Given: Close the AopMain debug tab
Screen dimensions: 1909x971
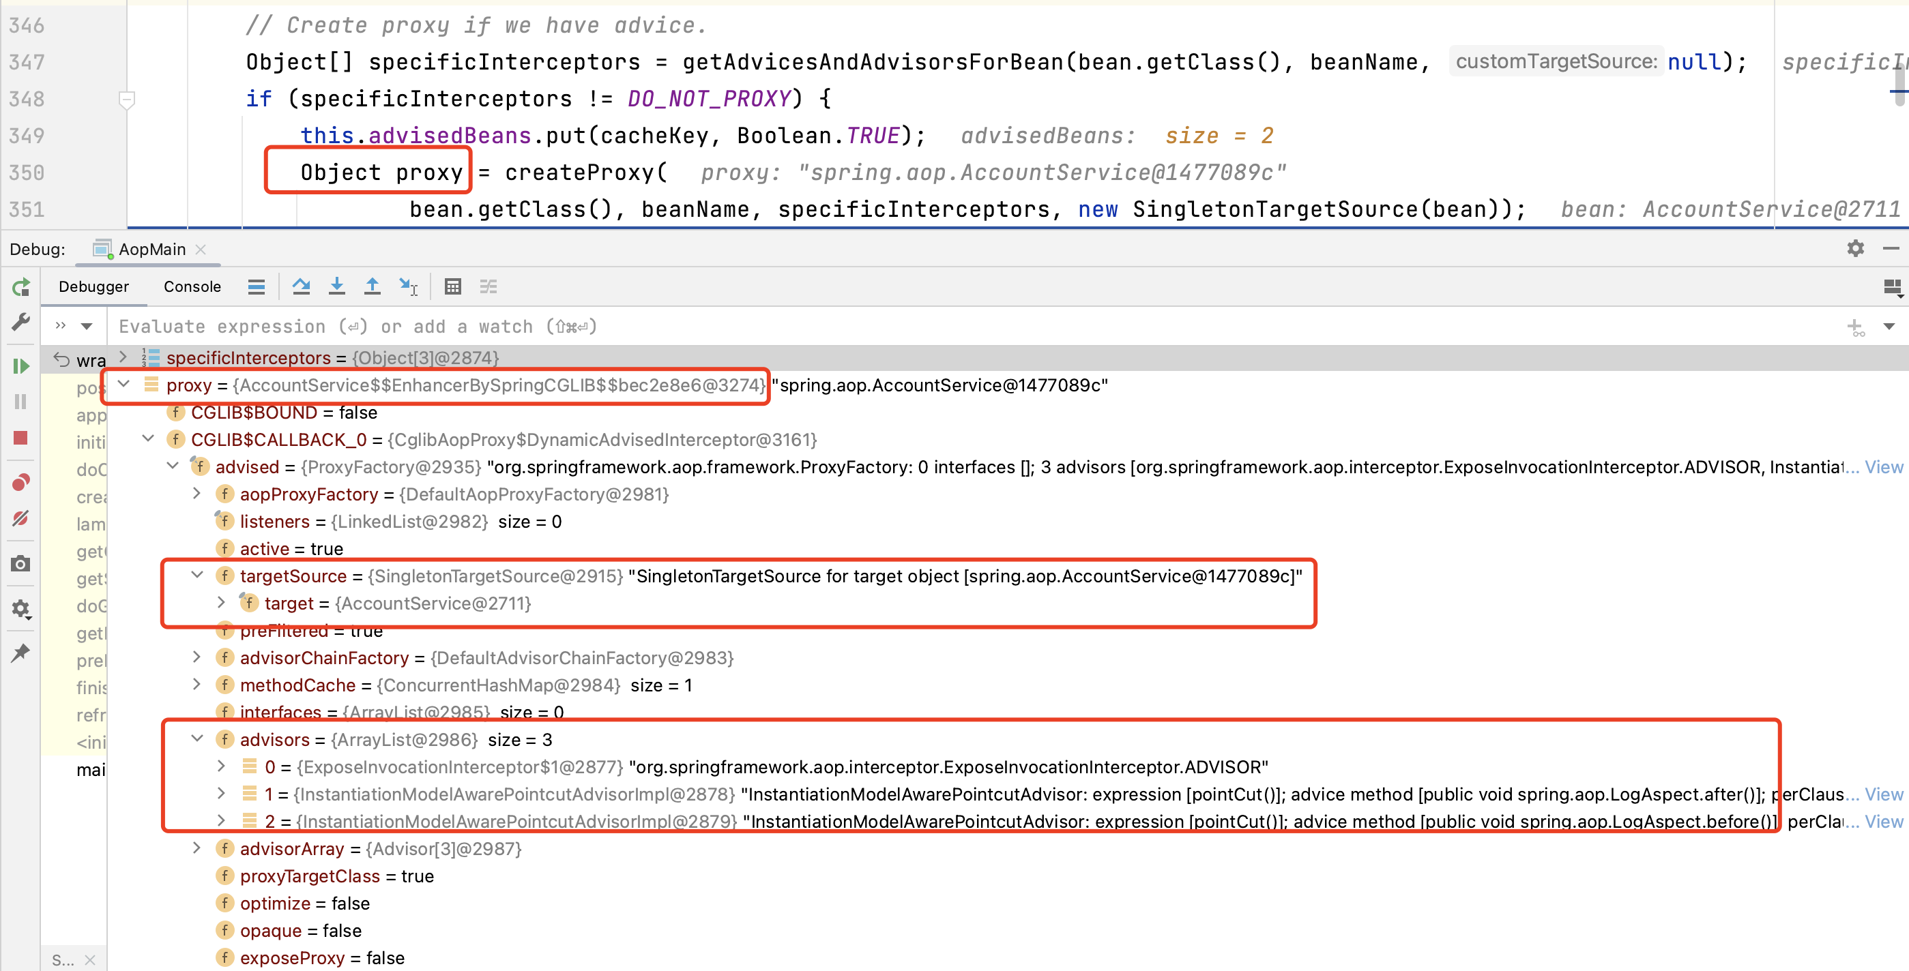Looking at the screenshot, I should [201, 250].
